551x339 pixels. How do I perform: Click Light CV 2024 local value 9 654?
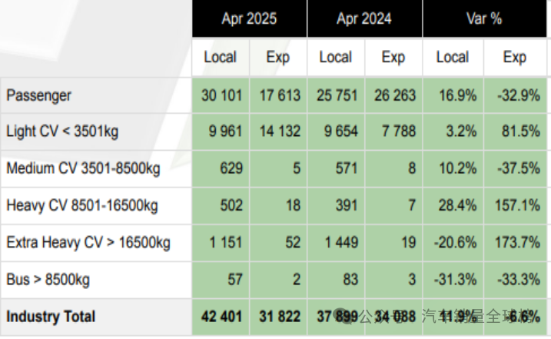(x=341, y=131)
